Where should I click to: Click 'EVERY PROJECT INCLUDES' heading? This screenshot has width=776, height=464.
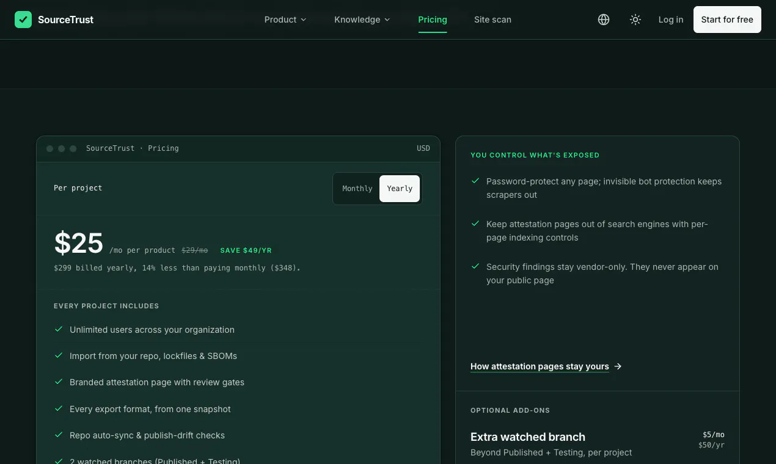pos(106,306)
